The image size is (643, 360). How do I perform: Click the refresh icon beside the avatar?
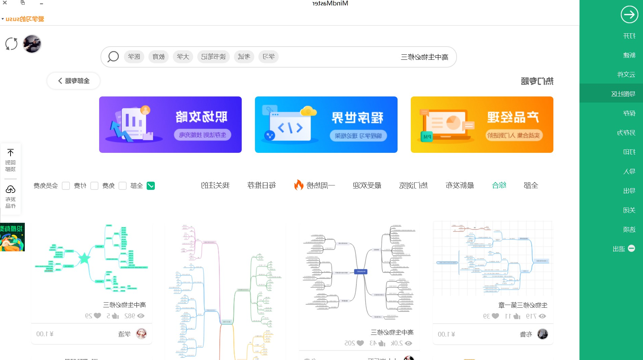coord(12,44)
